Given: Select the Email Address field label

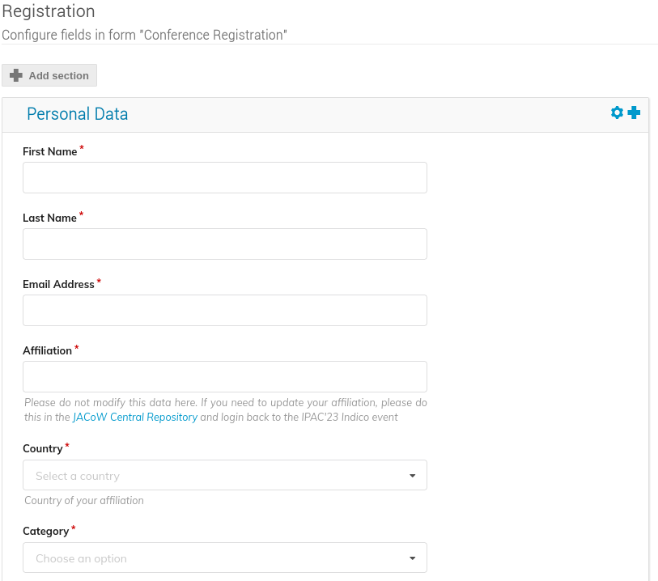Looking at the screenshot, I should click(58, 285).
